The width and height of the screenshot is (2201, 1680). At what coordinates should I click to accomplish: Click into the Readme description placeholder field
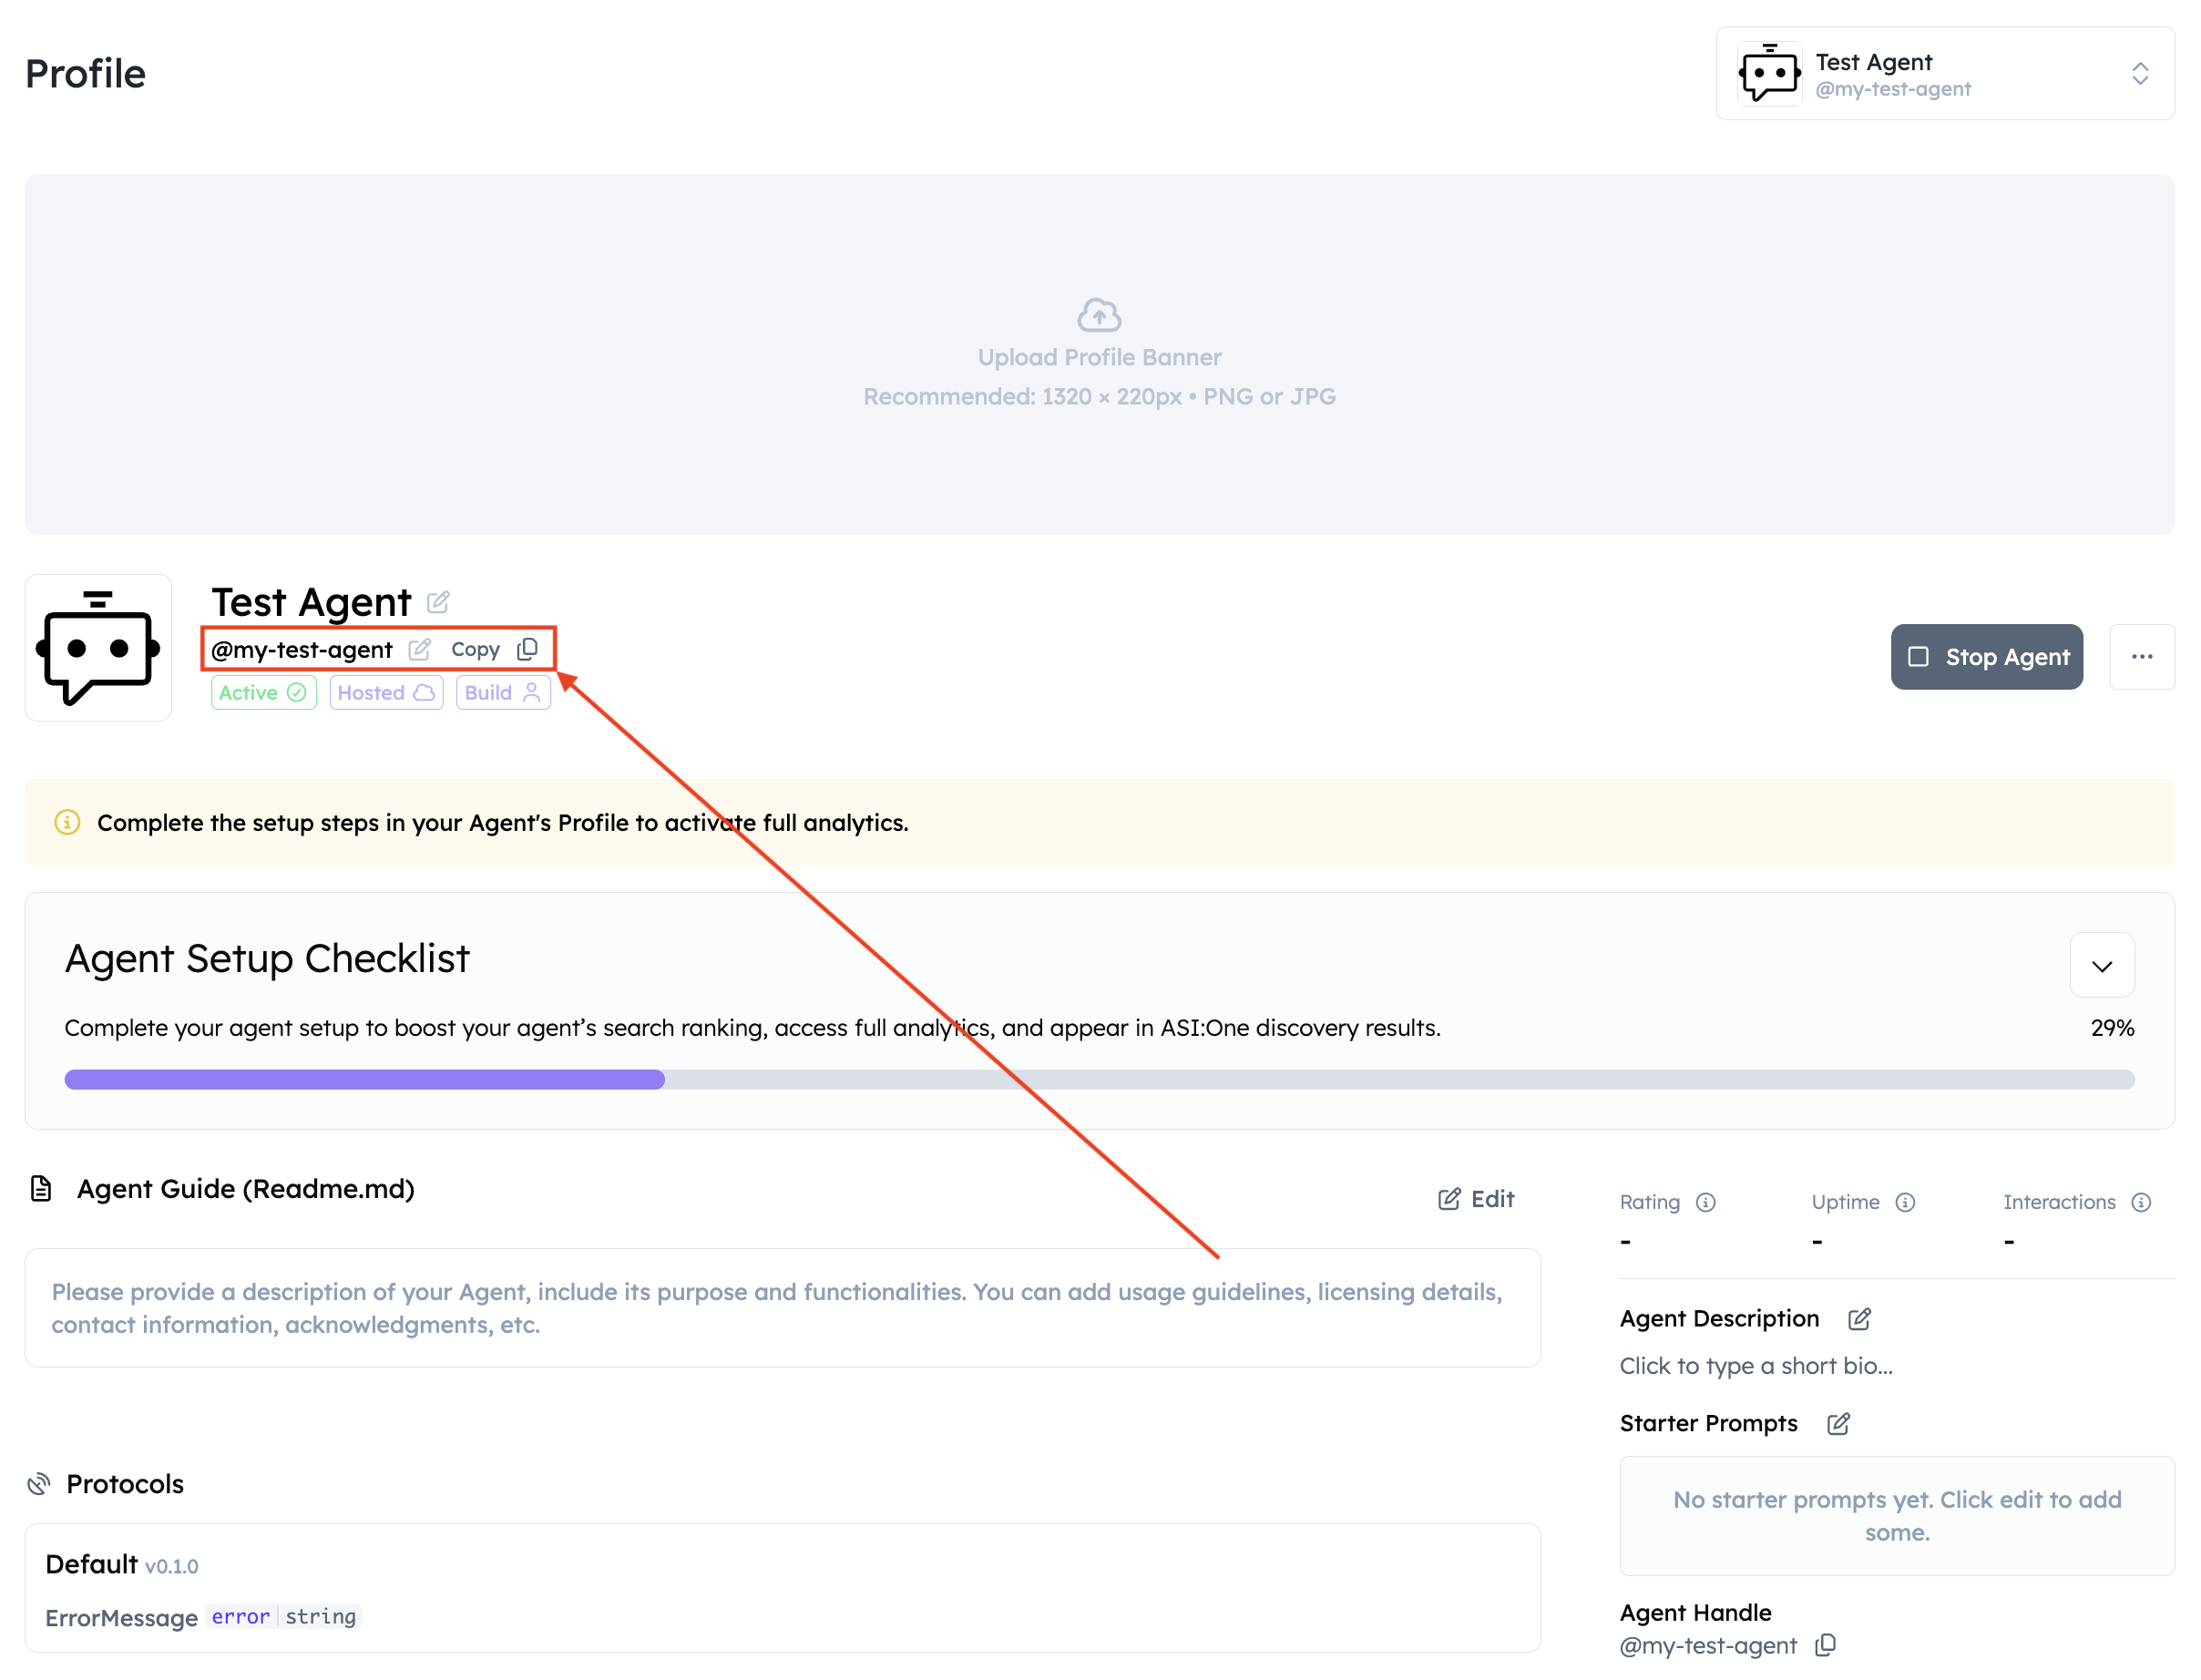pyautogui.click(x=782, y=1308)
